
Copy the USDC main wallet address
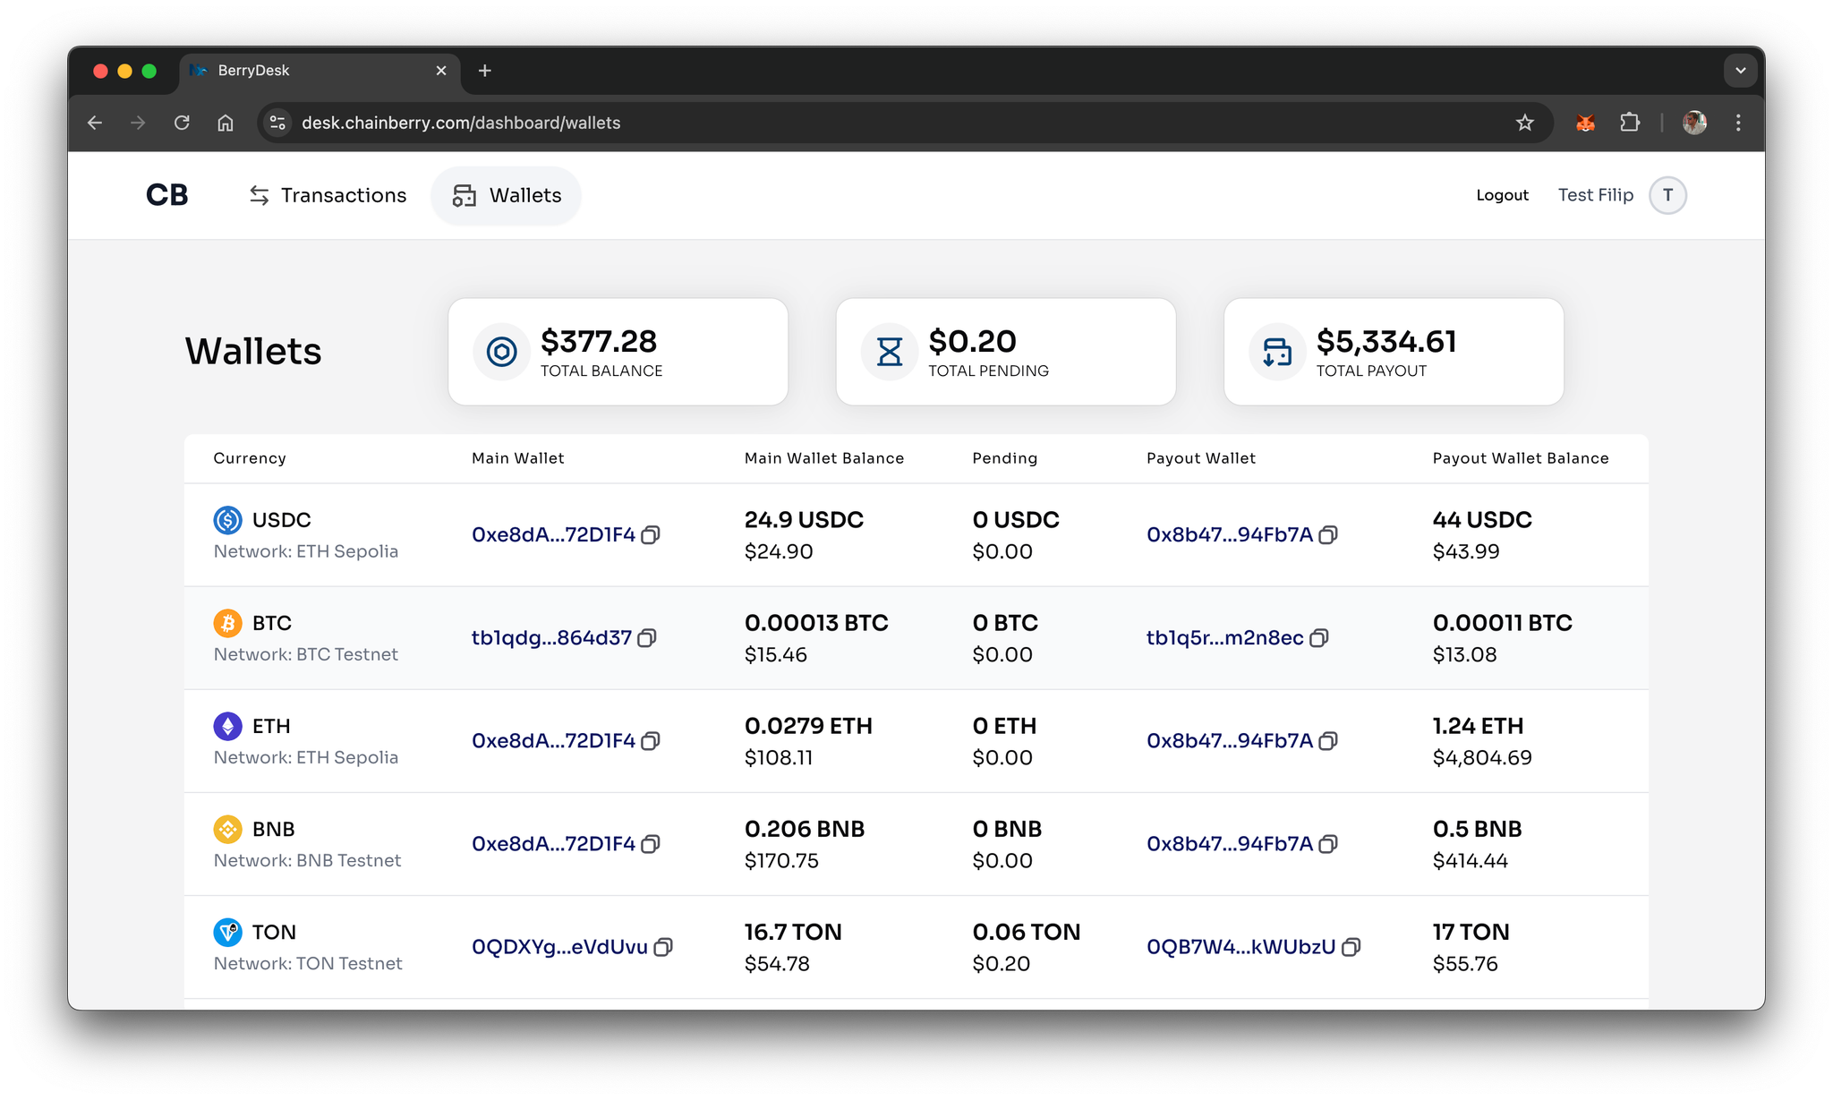651,535
